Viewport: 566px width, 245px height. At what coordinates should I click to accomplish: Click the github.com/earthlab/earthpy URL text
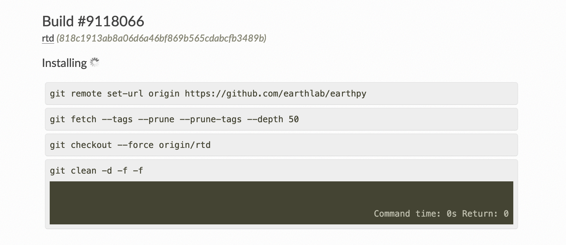(x=276, y=94)
